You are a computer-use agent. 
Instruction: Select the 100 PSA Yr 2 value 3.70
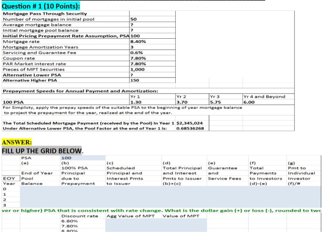click(182, 102)
